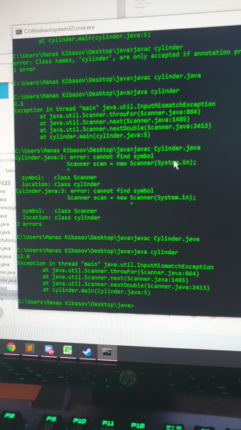The width and height of the screenshot is (241, 430).
Task: Select the 'ereroot.ja' file in Sublime sidebar
Action: click(x=8, y=208)
